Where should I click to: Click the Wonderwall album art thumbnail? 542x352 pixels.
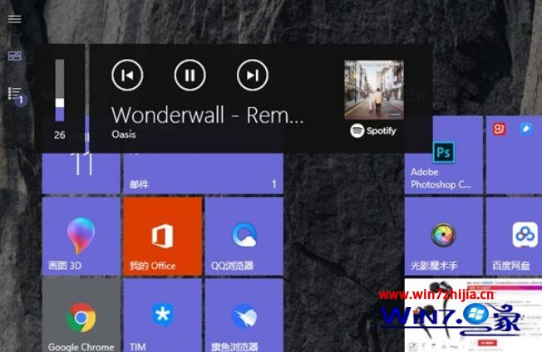click(374, 90)
